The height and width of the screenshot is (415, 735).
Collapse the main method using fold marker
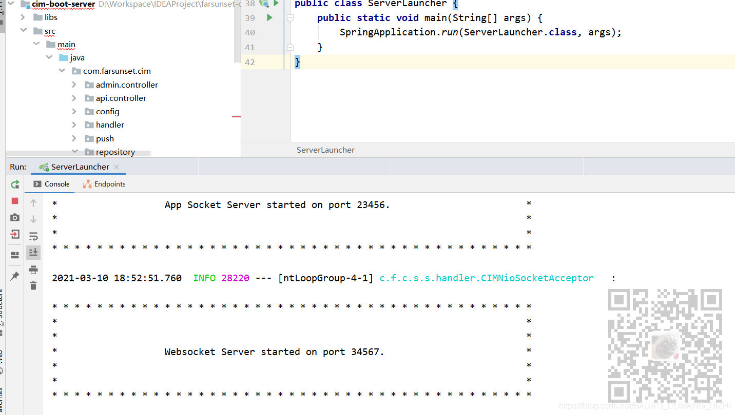(291, 17)
